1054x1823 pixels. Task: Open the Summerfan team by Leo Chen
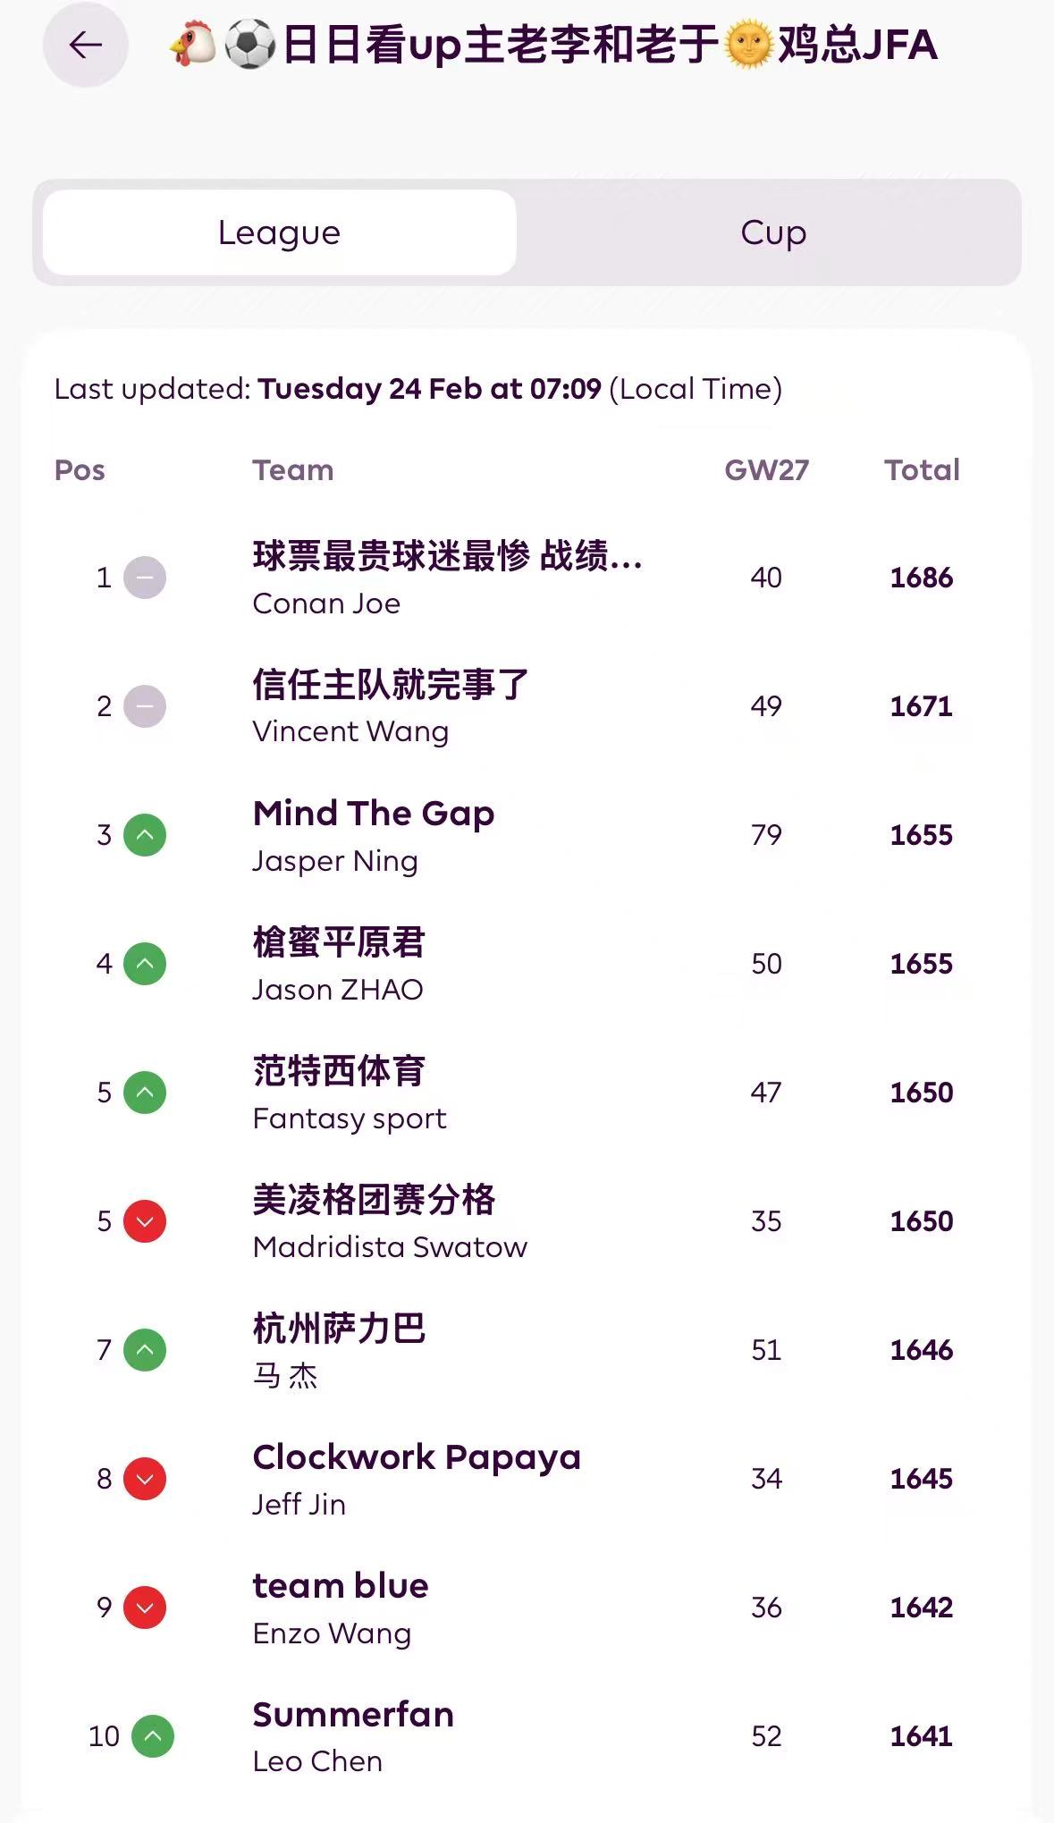click(353, 1715)
